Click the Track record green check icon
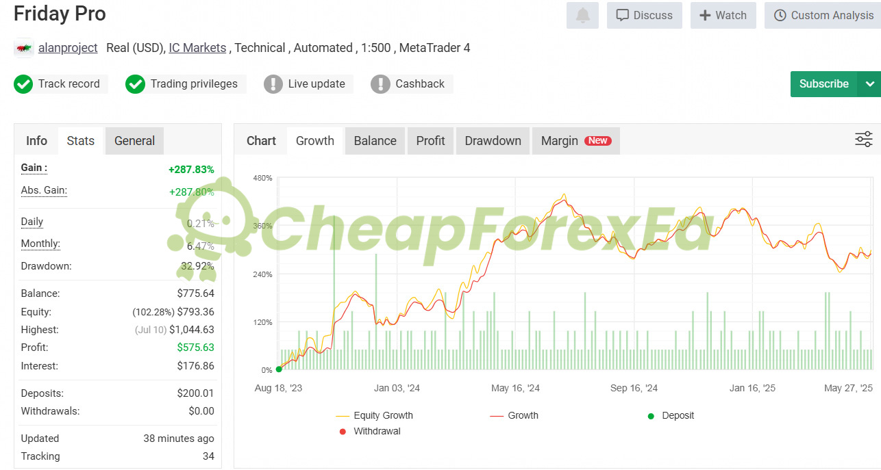This screenshot has height=470, width=881. [23, 84]
